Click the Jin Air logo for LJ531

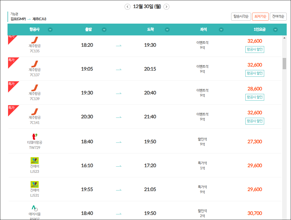tap(35, 184)
